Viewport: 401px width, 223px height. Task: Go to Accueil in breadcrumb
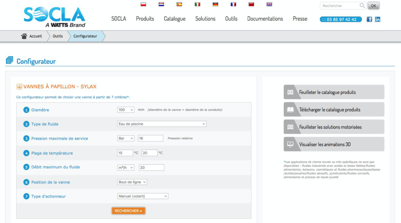[36, 36]
